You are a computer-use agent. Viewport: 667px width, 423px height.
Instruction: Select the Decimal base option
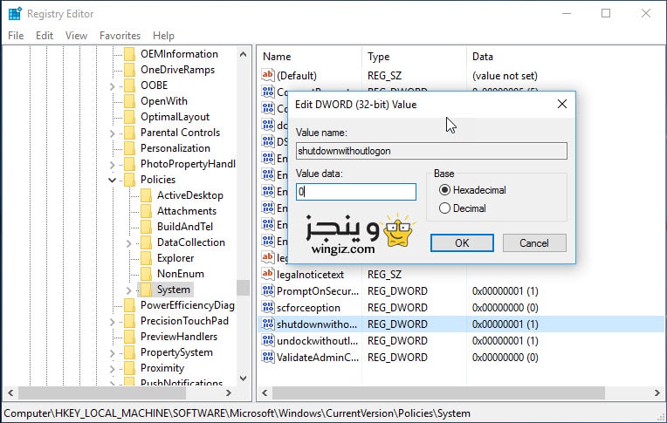pos(445,208)
